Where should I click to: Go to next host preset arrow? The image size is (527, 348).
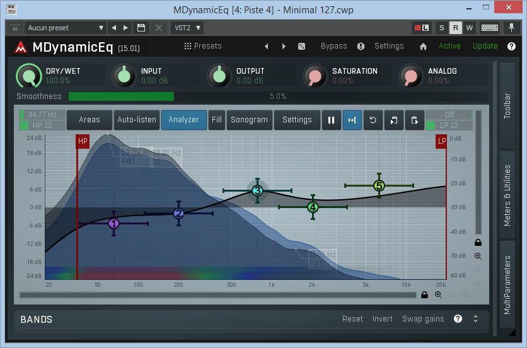pos(125,28)
